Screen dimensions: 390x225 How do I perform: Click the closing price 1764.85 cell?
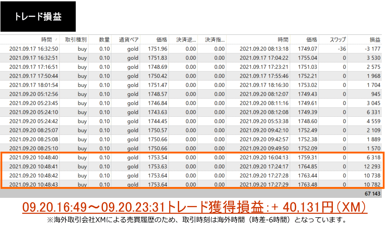click(308, 167)
